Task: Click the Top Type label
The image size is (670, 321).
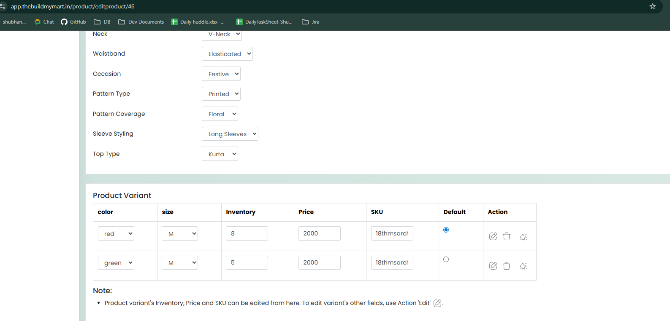Action: [x=106, y=154]
